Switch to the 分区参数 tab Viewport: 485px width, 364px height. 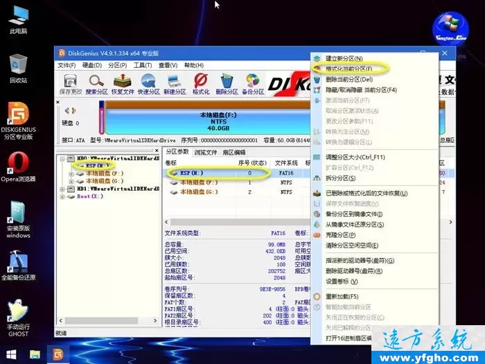click(x=177, y=152)
